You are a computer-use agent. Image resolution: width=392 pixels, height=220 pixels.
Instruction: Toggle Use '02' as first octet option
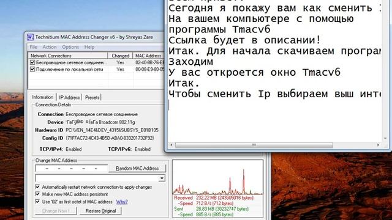click(x=37, y=201)
